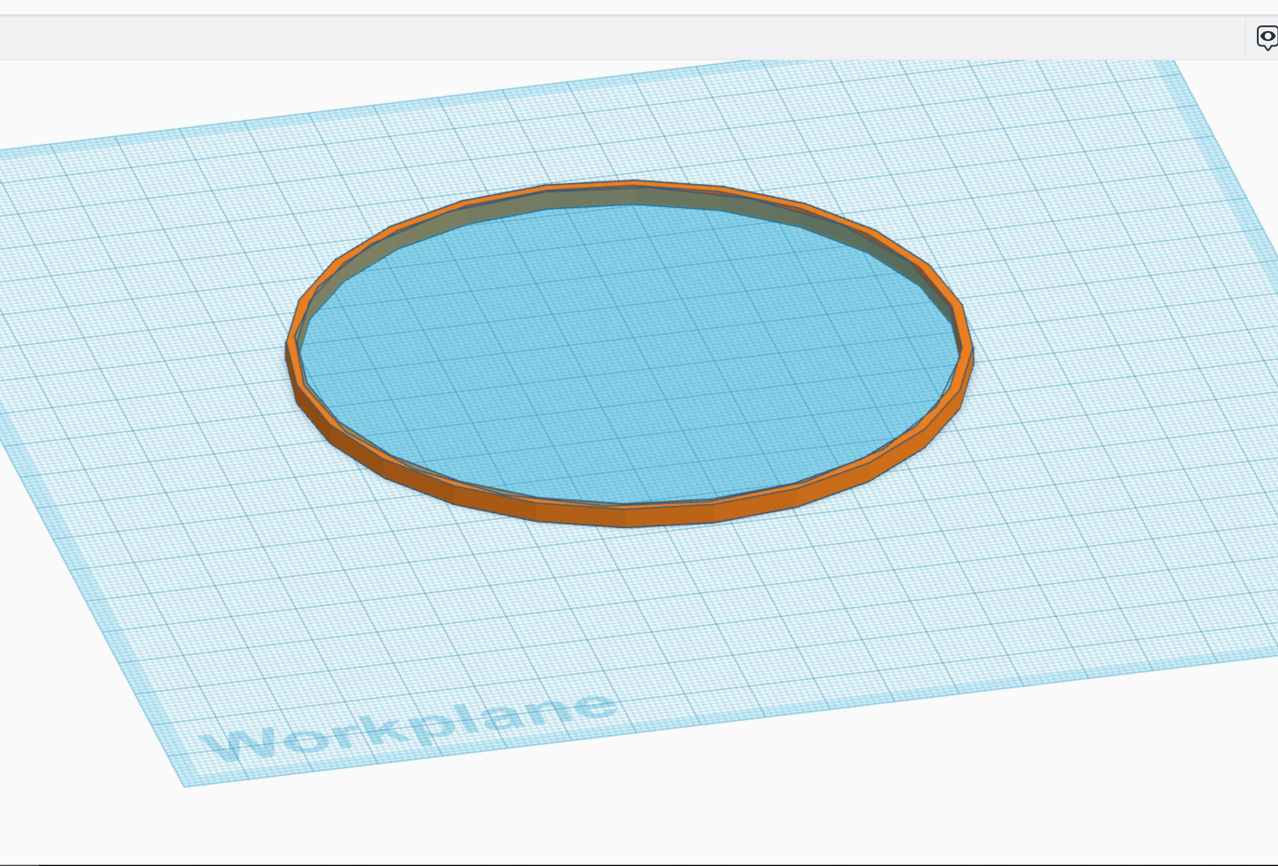Click the shaded inner back wall of ring
Image resolution: width=1278 pixels, height=866 pixels.
tap(632, 195)
